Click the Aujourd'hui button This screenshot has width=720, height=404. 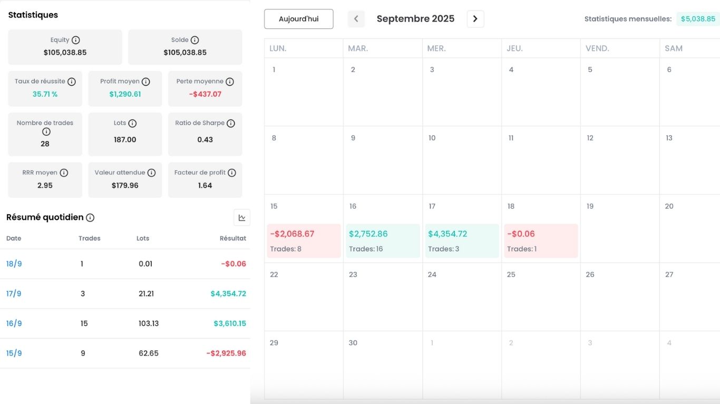pyautogui.click(x=299, y=19)
